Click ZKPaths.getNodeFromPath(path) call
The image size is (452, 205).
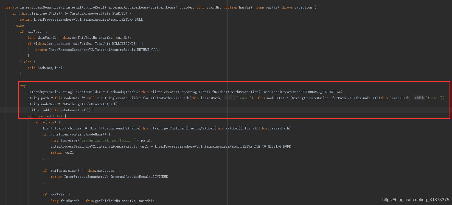[x=90, y=104]
